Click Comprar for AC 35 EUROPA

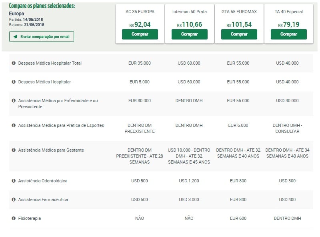tap(140, 34)
